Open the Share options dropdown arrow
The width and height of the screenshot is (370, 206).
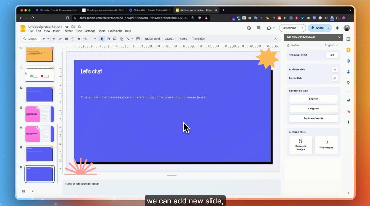(x=329, y=28)
